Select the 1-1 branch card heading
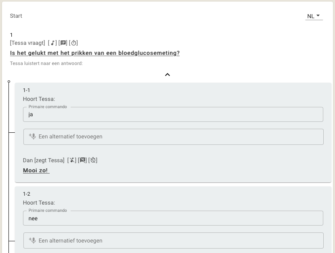The width and height of the screenshot is (335, 253). tap(27, 90)
